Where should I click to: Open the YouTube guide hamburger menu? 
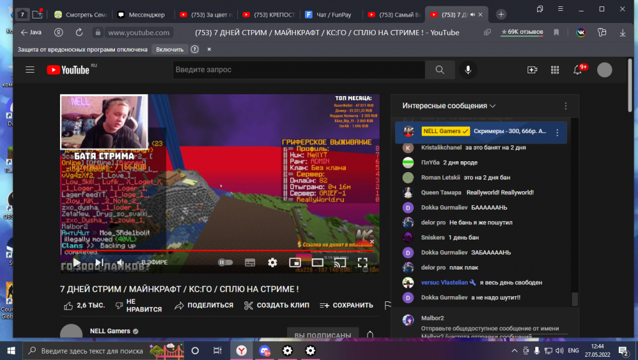30,70
